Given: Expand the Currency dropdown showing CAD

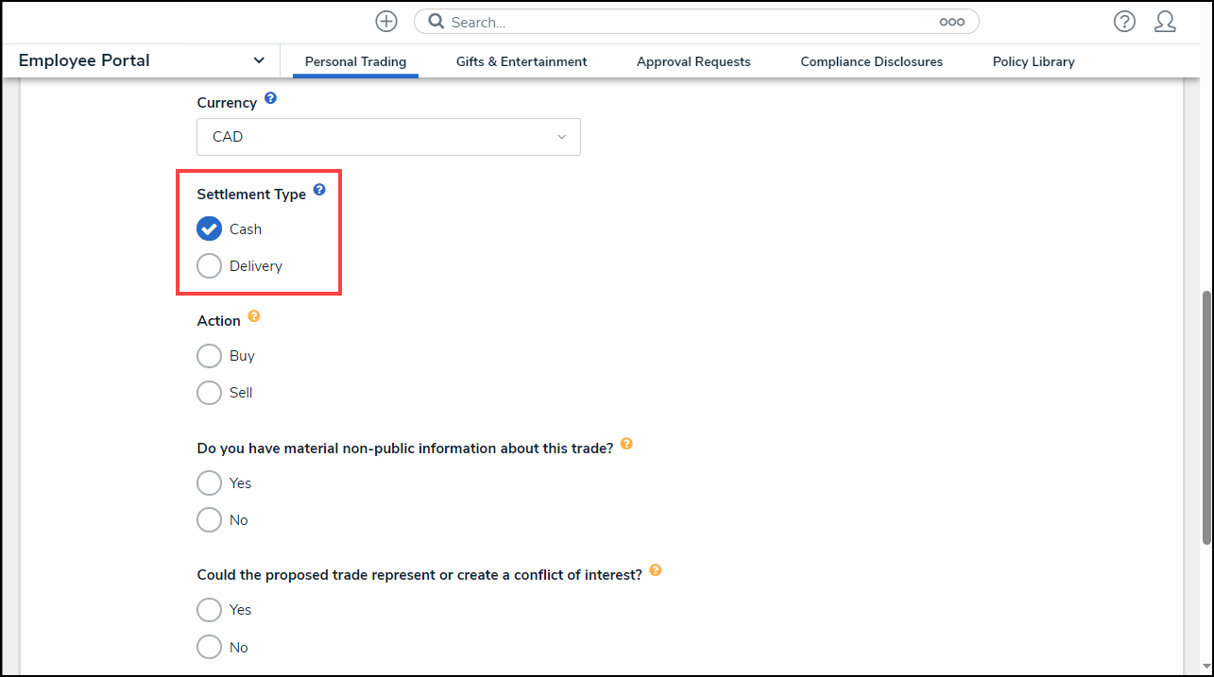Looking at the screenshot, I should coord(388,137).
